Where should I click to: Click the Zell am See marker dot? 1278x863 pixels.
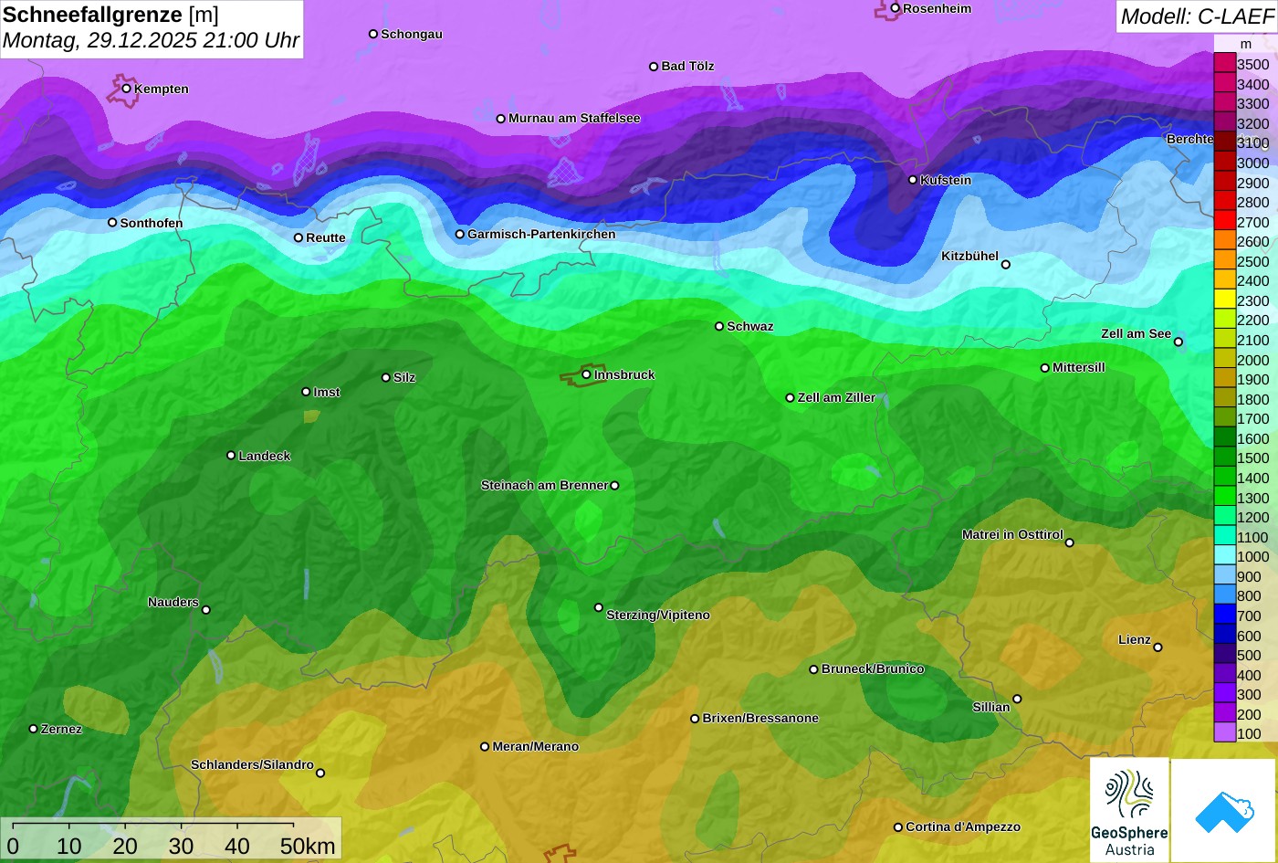coord(1178,342)
